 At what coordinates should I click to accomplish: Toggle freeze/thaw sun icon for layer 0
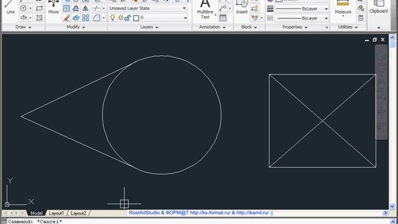tap(120, 18)
